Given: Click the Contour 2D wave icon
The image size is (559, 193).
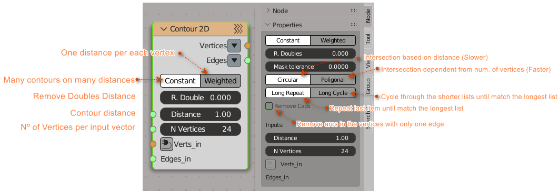Looking at the screenshot, I should point(238,29).
